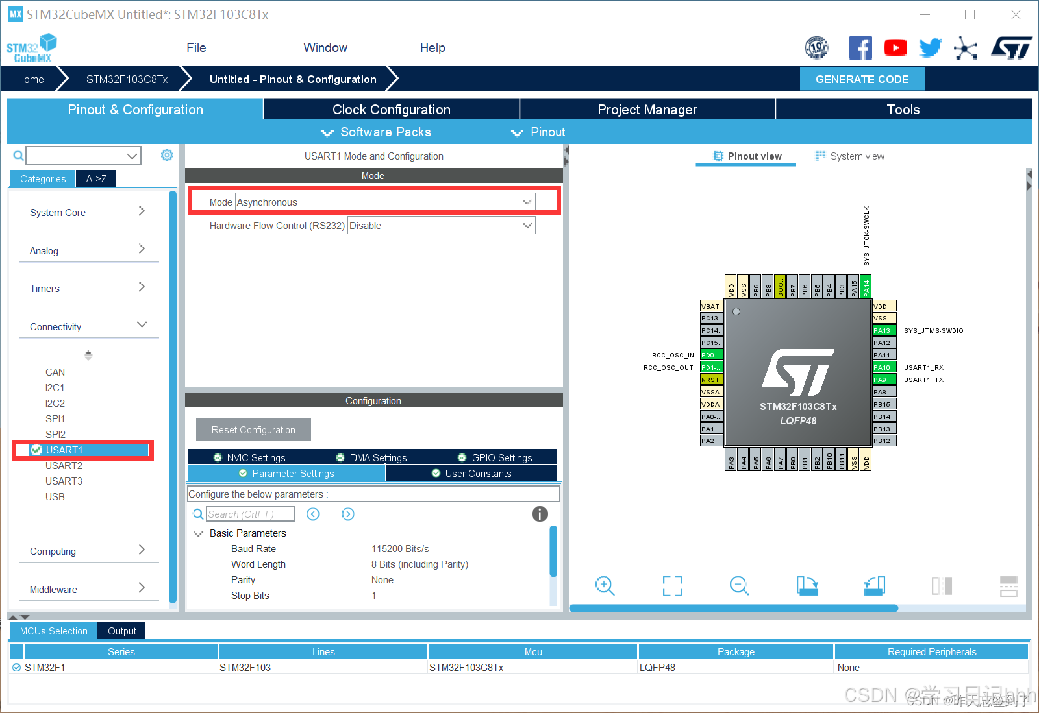Go to next parameter search result

coord(348,514)
